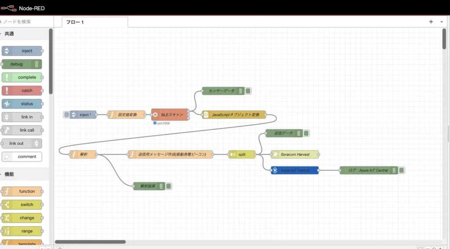Select the split node on canvas
Image resolution: width=450 pixels, height=249 pixels.
tap(242, 155)
